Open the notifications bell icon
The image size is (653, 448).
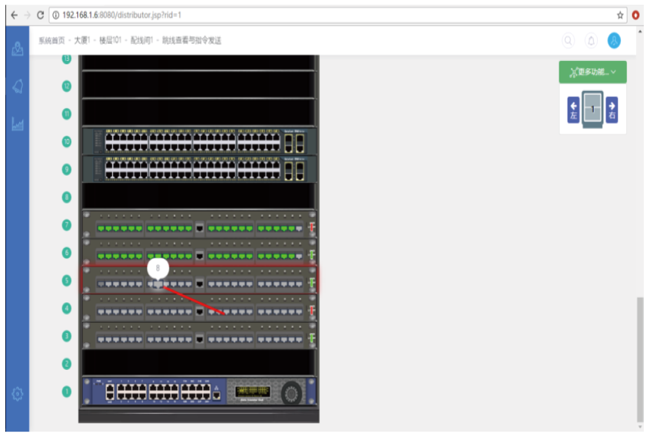(591, 41)
